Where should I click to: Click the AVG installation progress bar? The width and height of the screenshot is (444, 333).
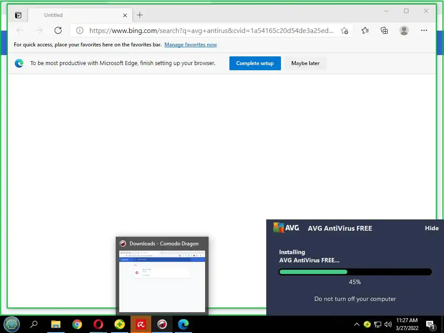tap(355, 272)
